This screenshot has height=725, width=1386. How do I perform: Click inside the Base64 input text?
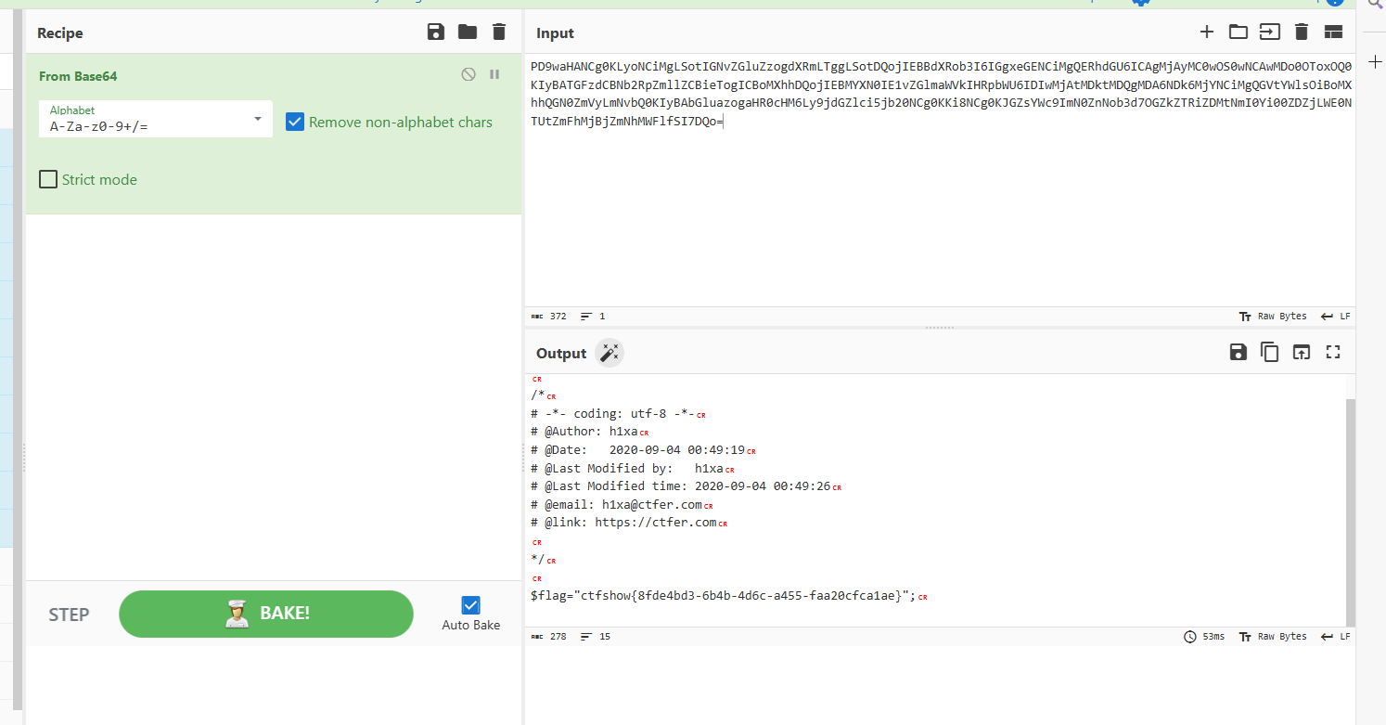[x=939, y=94]
